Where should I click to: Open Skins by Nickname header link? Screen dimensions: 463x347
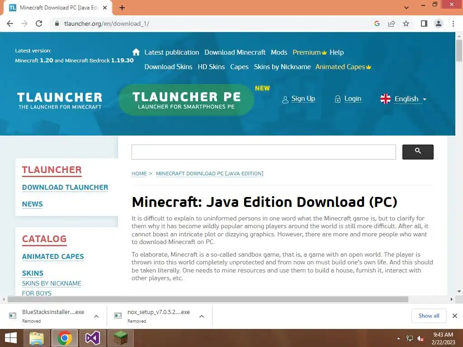[282, 67]
